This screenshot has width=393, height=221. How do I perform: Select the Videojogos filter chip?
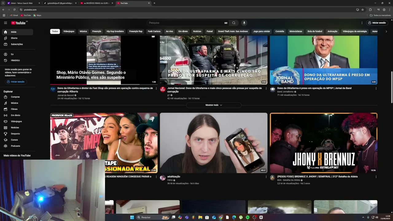(69, 31)
